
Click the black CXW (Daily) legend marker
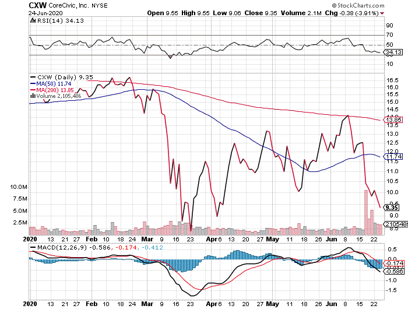point(33,76)
